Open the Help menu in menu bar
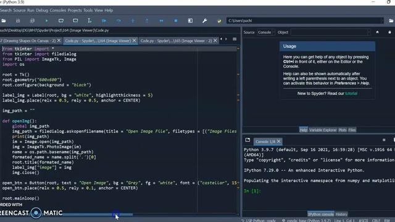 pos(109,10)
